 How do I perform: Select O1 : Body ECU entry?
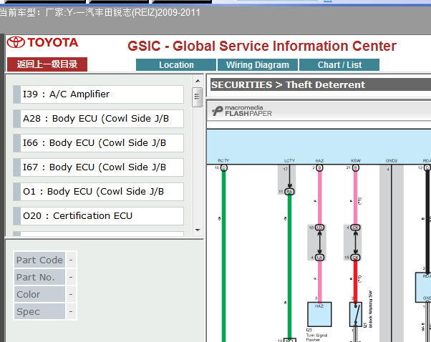pos(98,192)
